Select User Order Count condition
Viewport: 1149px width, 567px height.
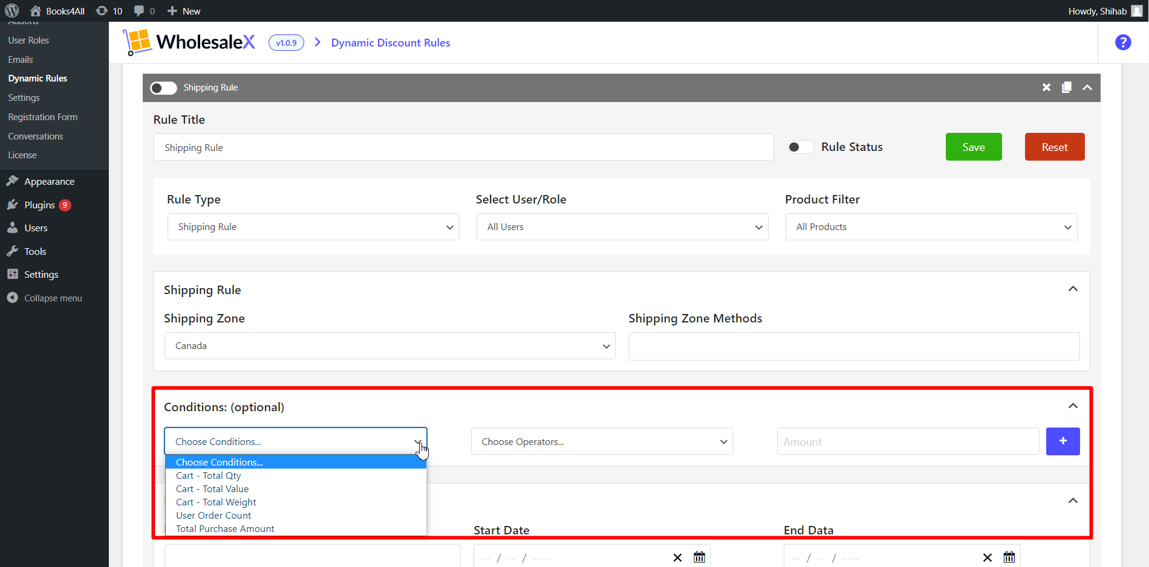coord(296,516)
